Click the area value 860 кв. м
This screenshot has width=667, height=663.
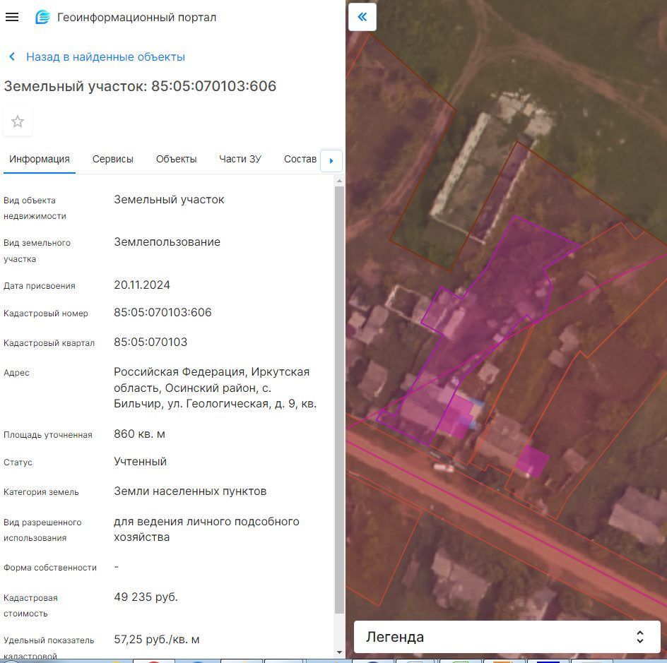(139, 434)
